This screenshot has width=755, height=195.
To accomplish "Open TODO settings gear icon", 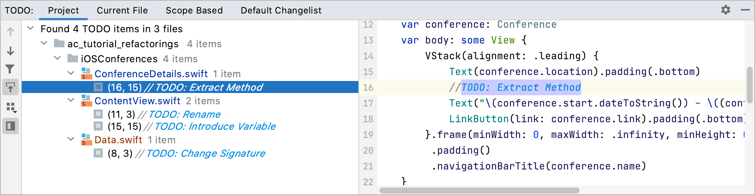I will pos(726,10).
